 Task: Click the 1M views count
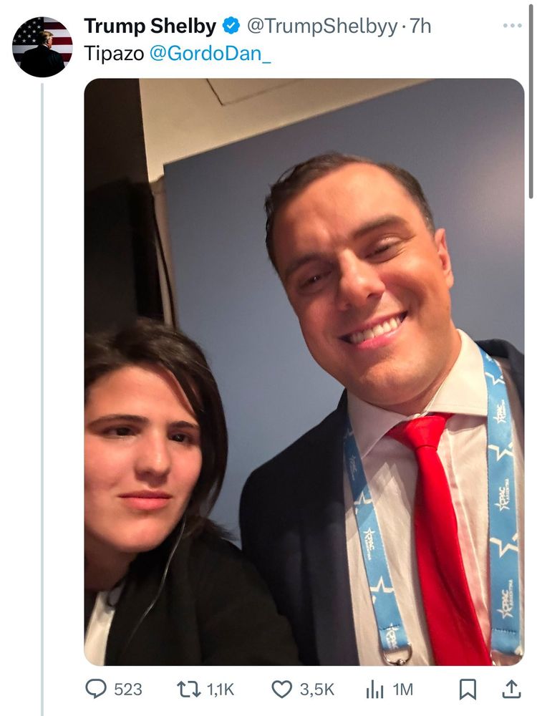tap(402, 690)
